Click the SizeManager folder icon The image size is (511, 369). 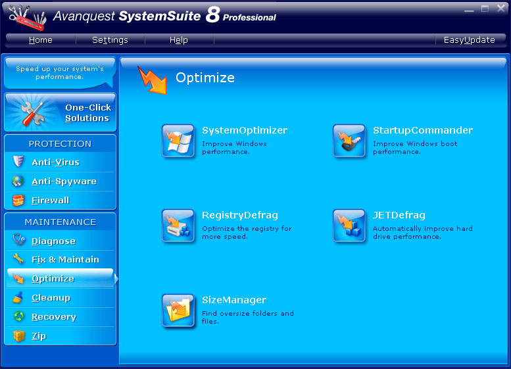click(x=178, y=310)
